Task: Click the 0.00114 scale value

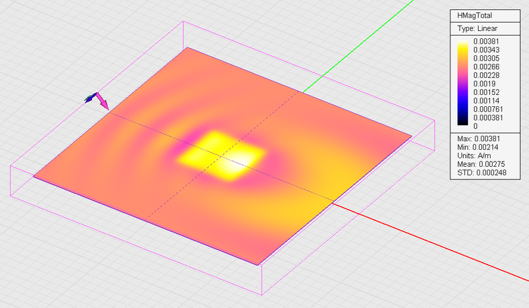Action: point(486,101)
